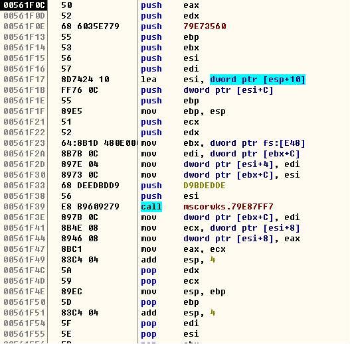Select address 00561F23

(24, 143)
